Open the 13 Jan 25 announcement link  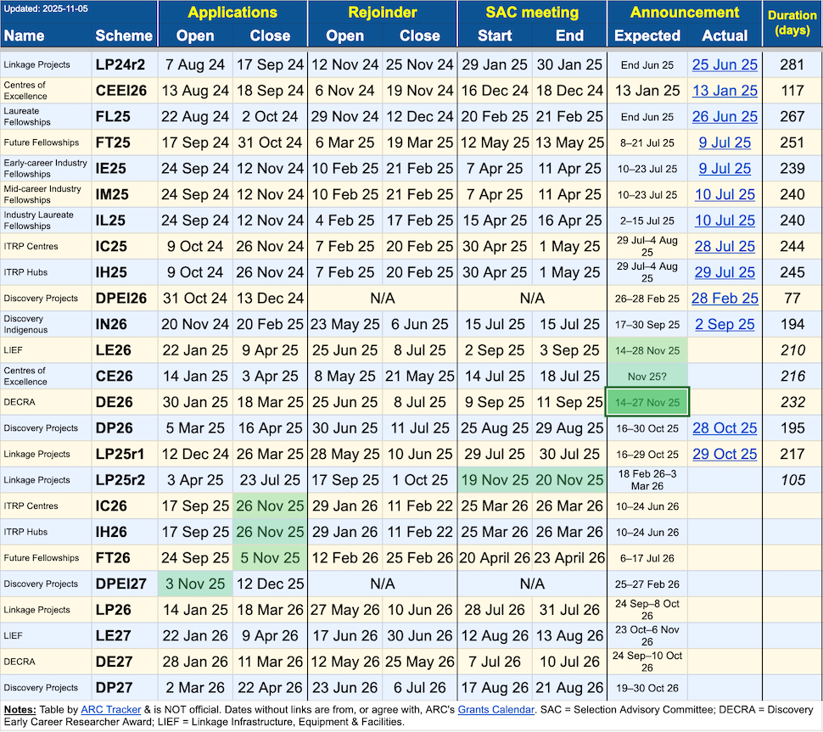(x=725, y=91)
